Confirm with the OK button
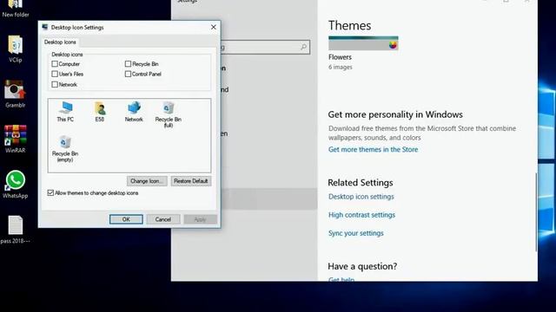This screenshot has width=556, height=312. coord(126,219)
